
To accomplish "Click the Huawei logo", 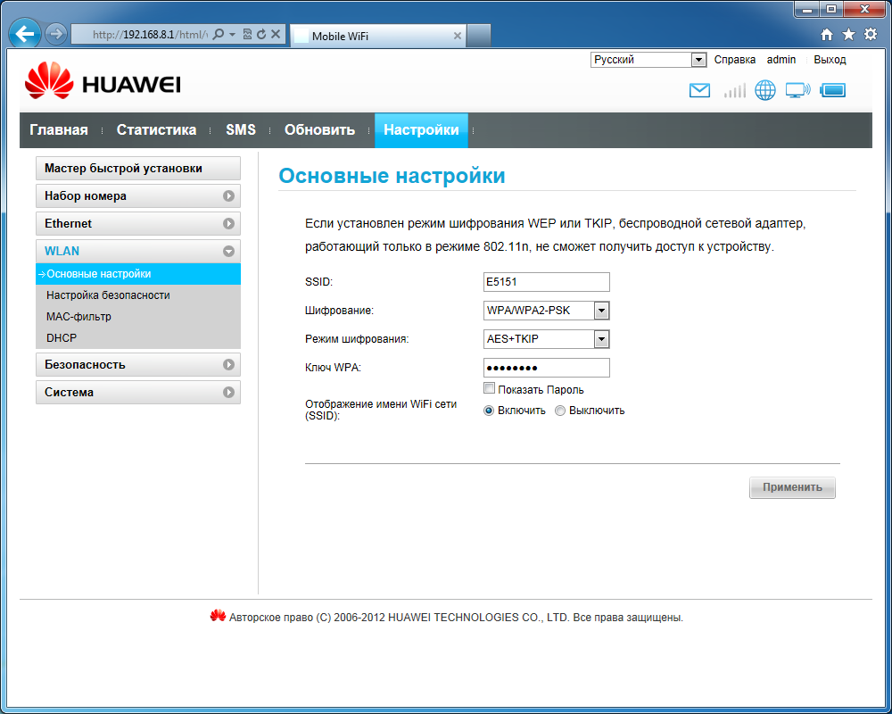I will click(x=103, y=81).
